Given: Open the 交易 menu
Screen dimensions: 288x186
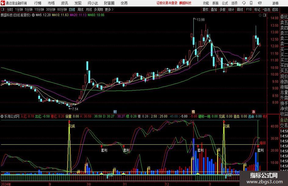Looking at the screenshot, I should click(124, 3).
